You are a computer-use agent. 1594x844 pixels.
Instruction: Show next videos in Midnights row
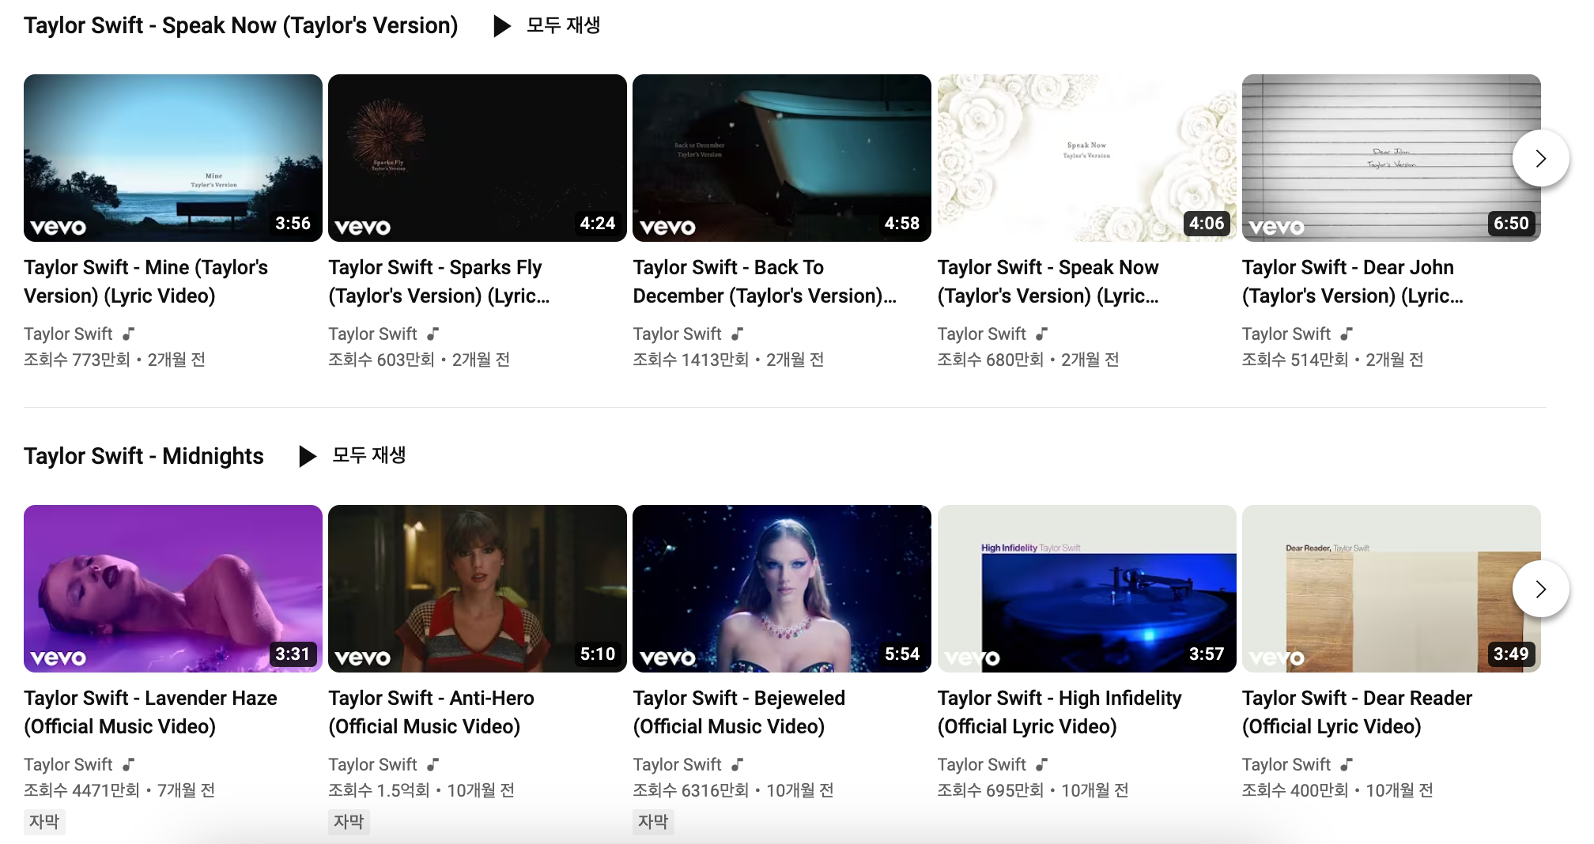click(x=1540, y=589)
